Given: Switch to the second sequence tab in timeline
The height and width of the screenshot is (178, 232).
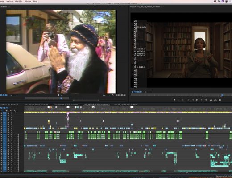Looking at the screenshot, I should (x=36, y=105).
